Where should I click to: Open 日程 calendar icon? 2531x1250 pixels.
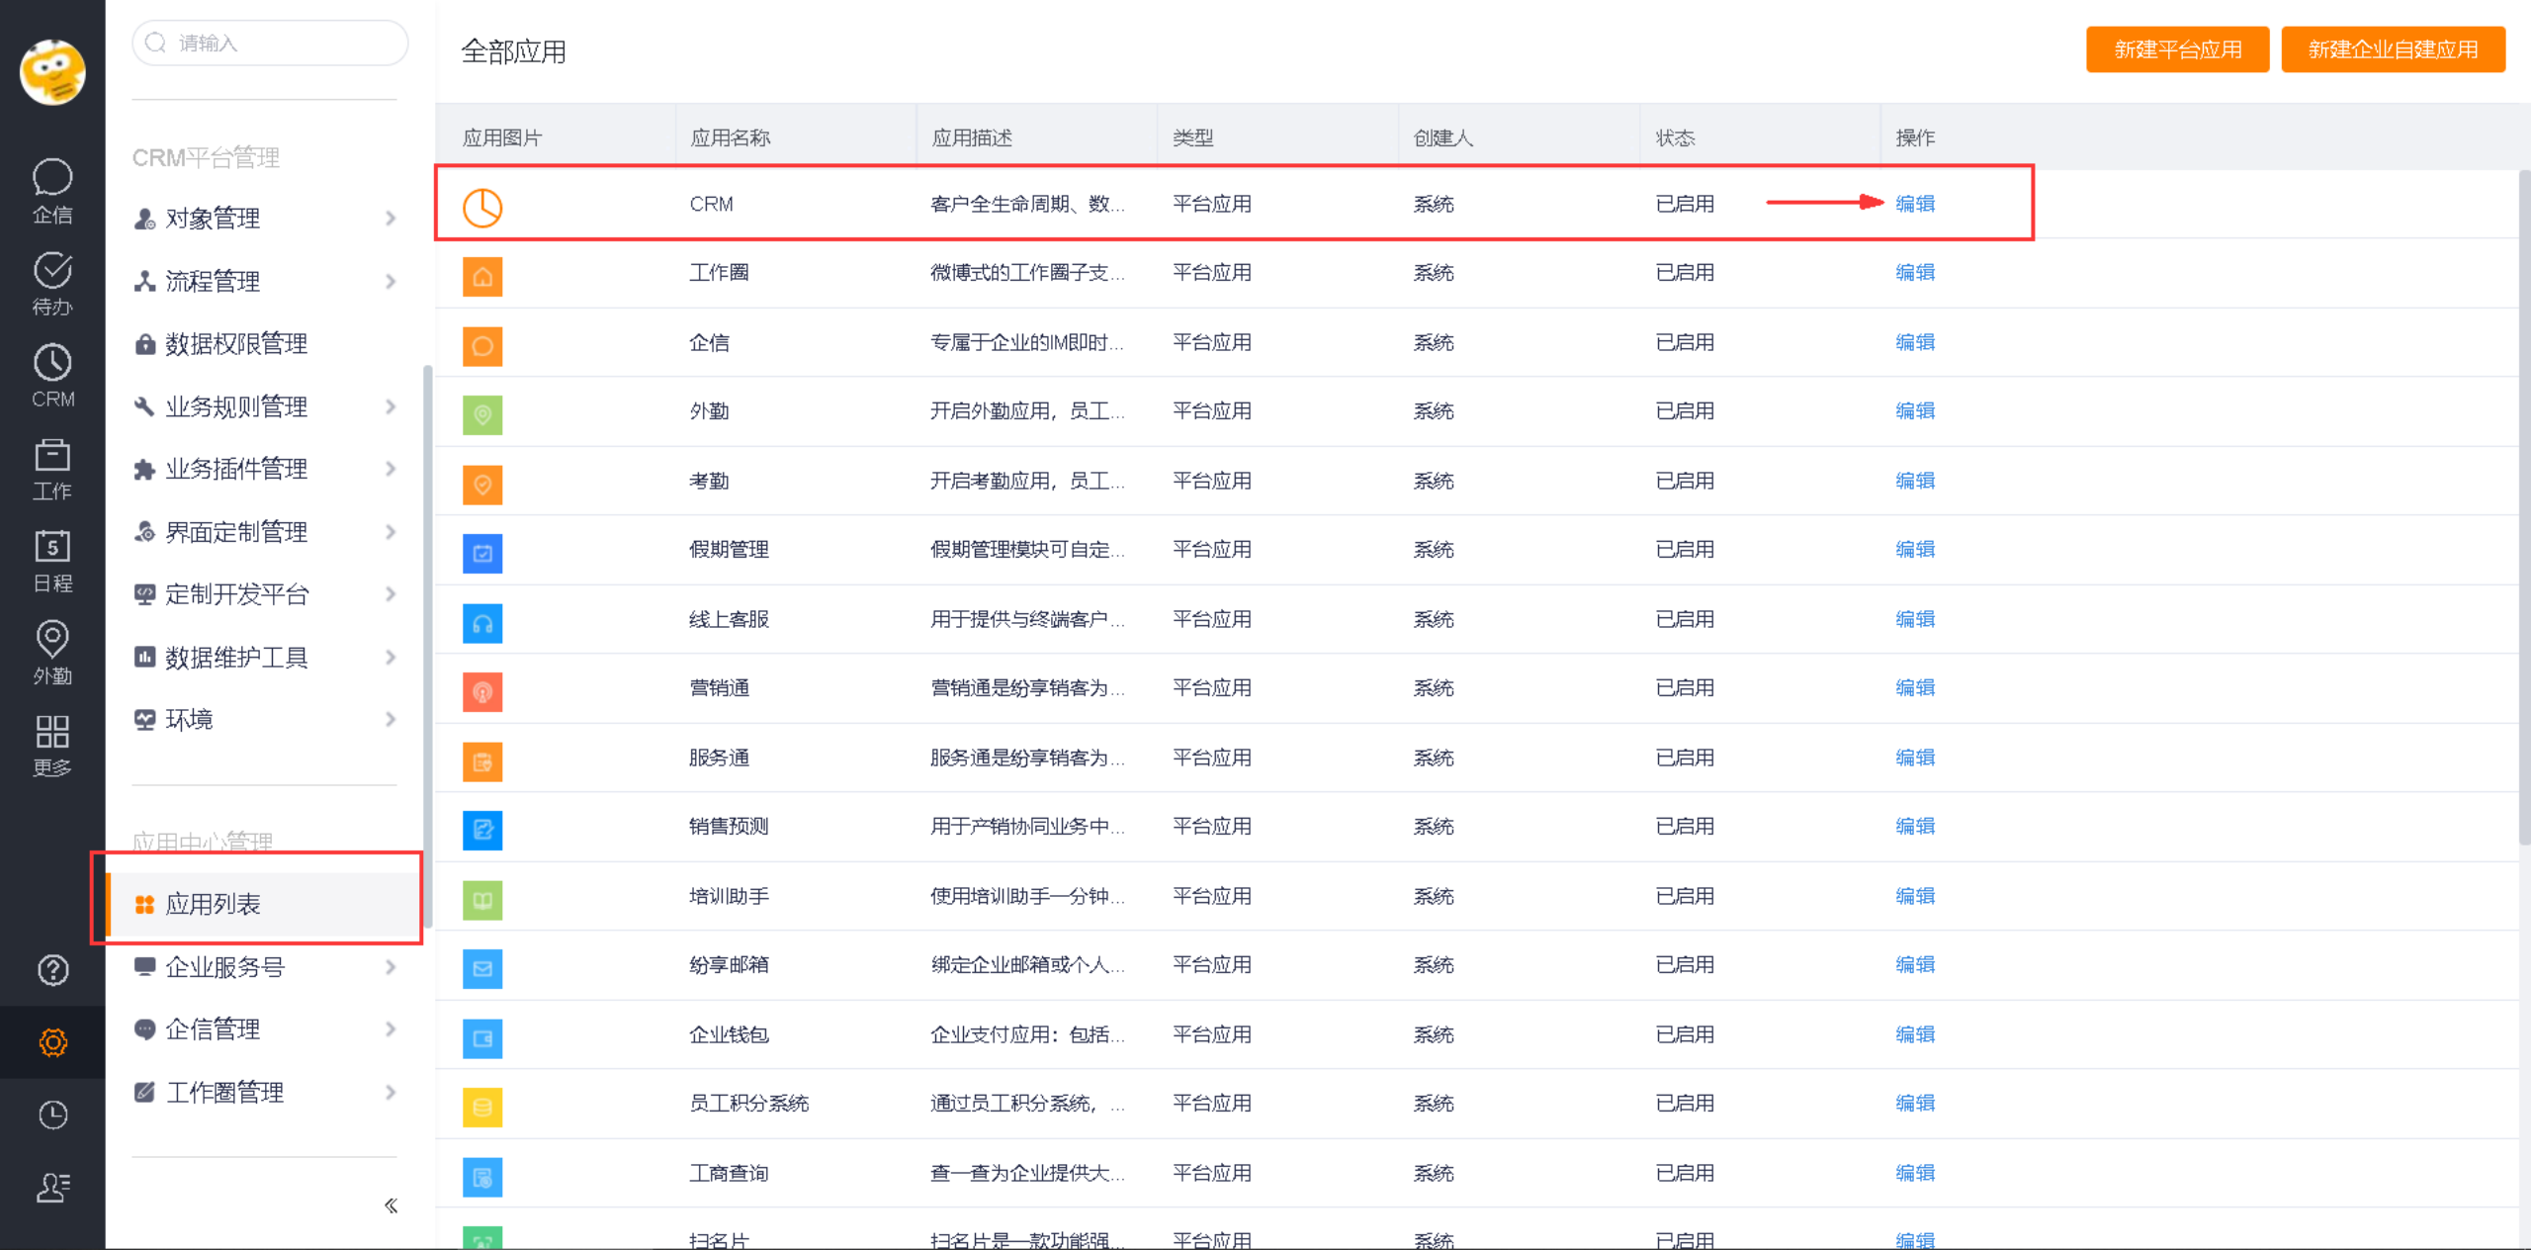point(52,560)
